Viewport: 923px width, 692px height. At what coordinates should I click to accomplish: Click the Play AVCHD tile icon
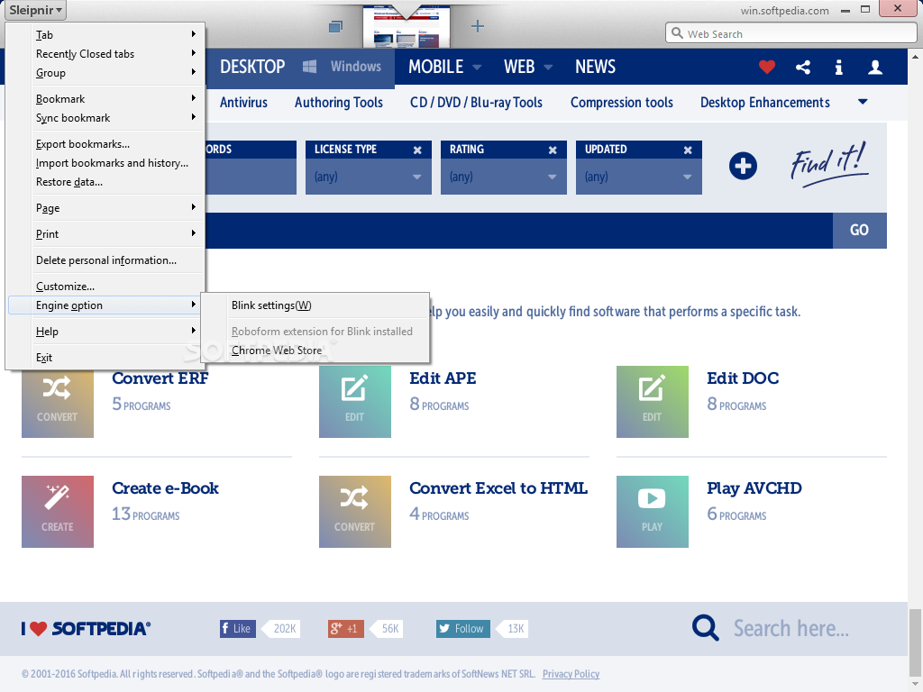point(653,512)
